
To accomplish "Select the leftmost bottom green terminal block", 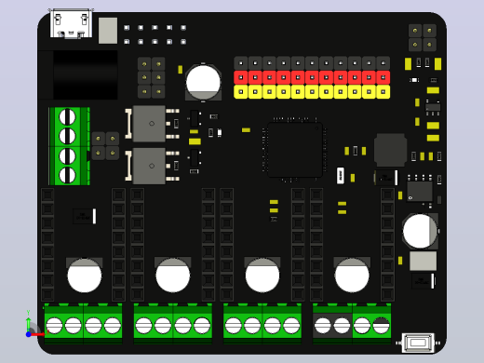I will [83, 324].
